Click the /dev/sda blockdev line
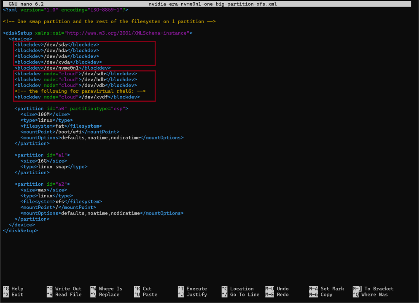 click(x=57, y=45)
